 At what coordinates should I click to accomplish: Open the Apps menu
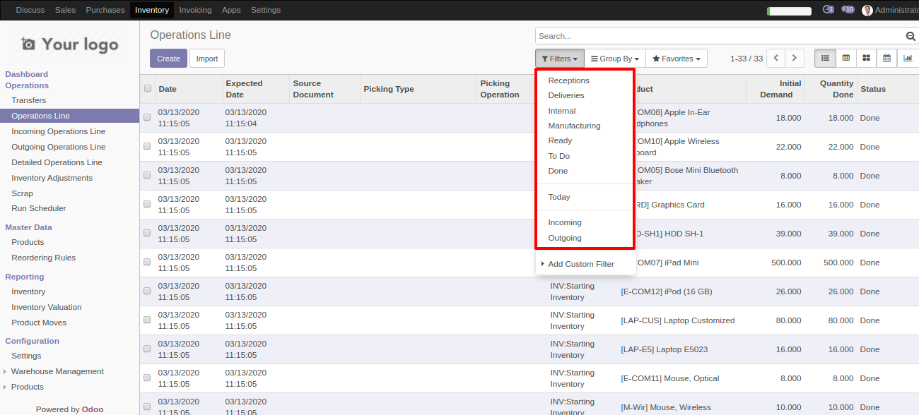point(231,10)
